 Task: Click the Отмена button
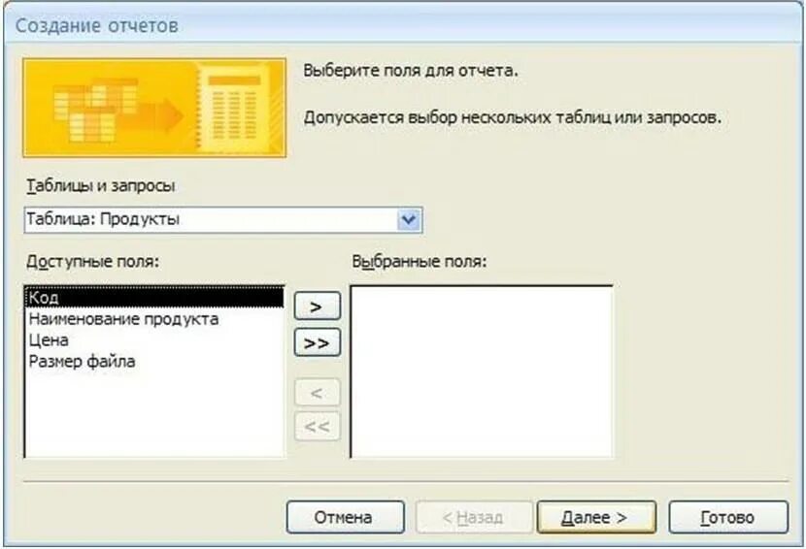pyautogui.click(x=345, y=517)
